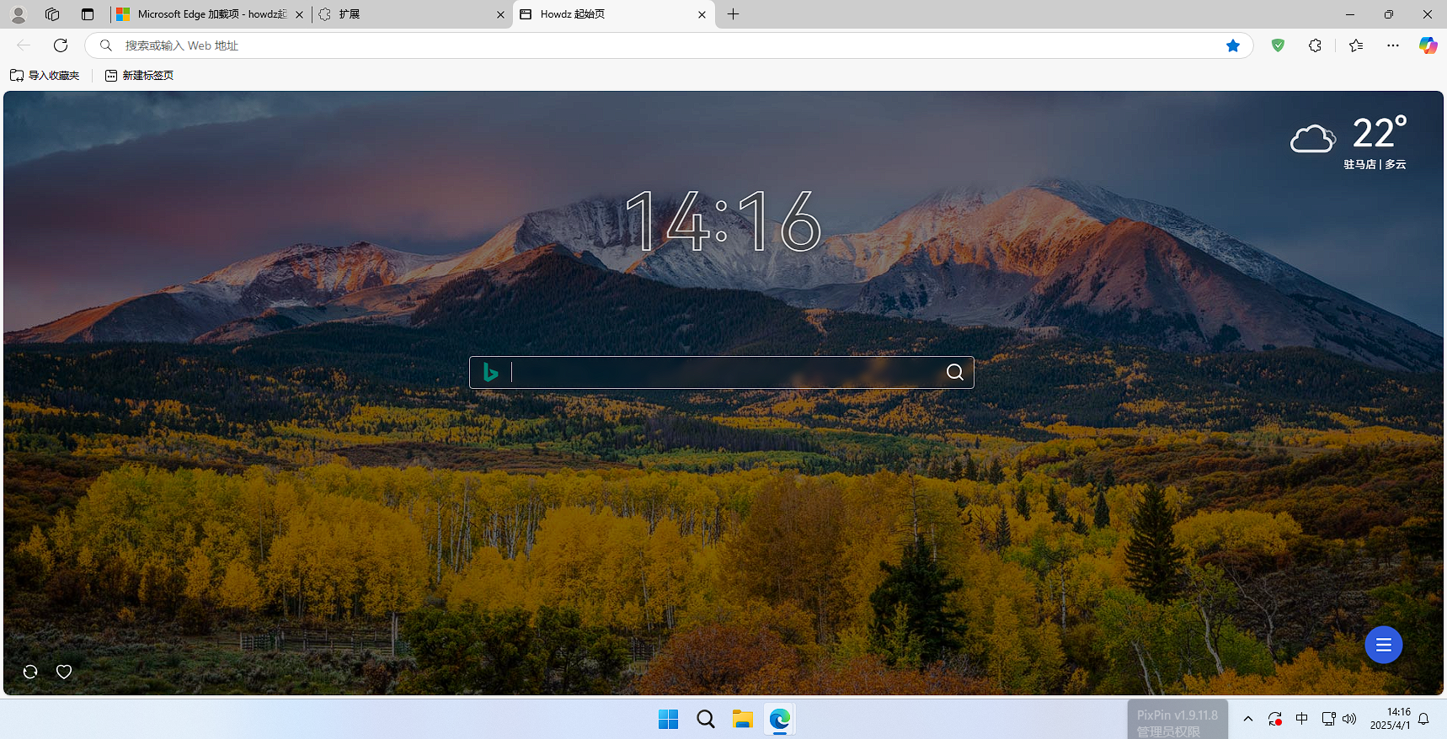
Task: Toggle the favorite star in address bar
Action: 1233,45
